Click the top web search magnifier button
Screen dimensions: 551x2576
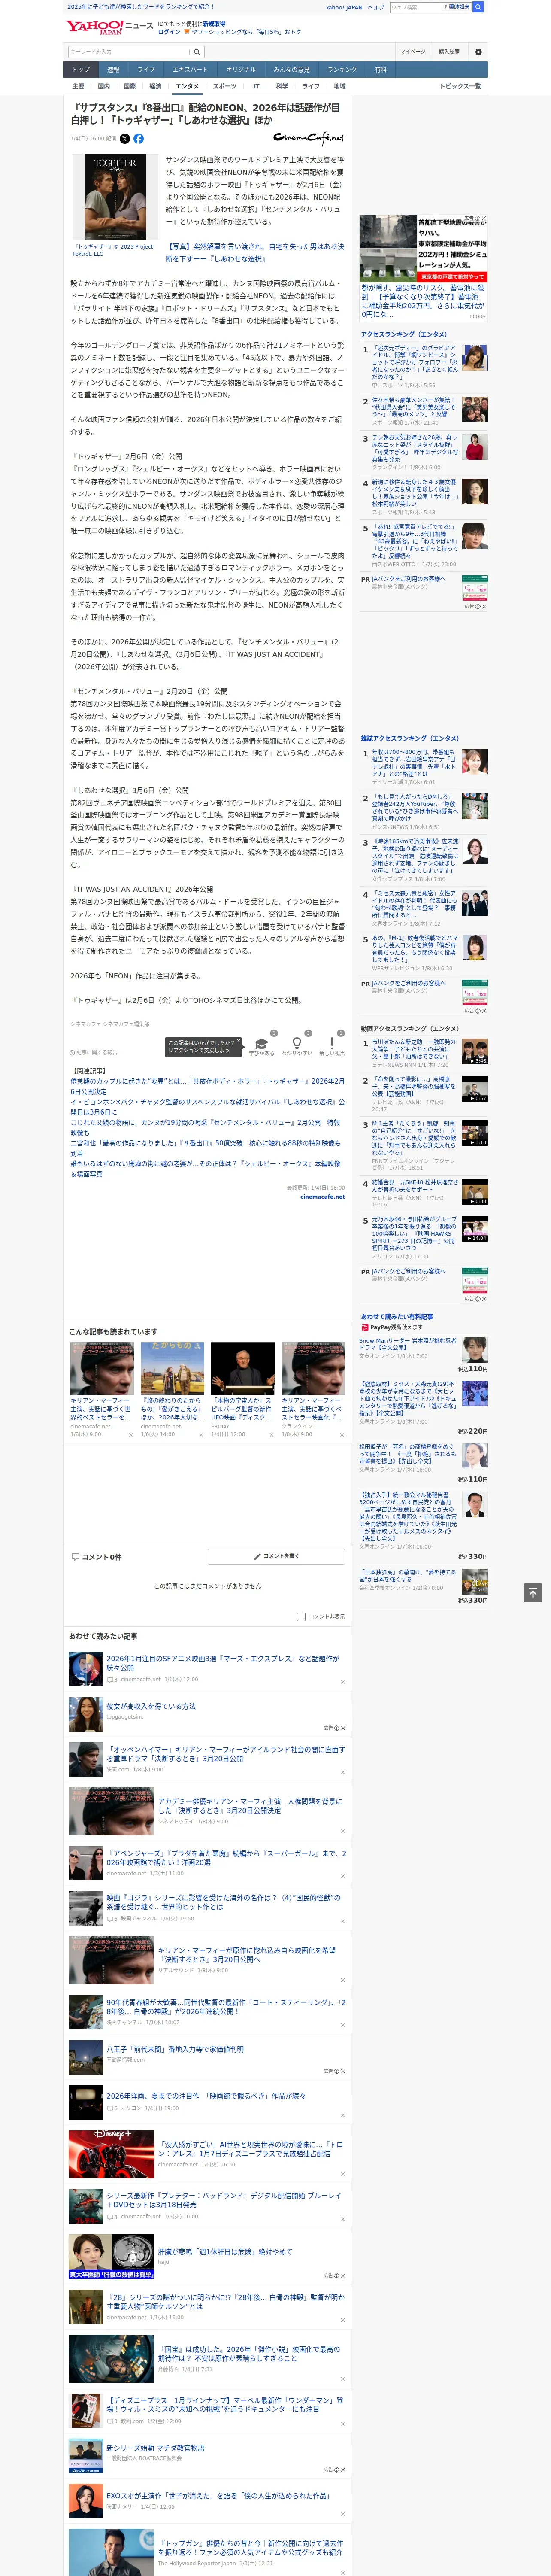478,7
